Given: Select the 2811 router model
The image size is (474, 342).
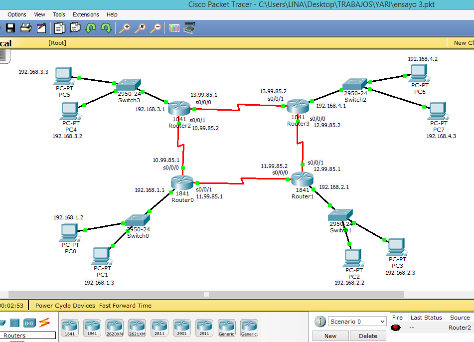Looking at the screenshot, I should 159,328.
